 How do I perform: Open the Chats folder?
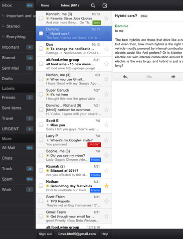[x=17, y=158]
